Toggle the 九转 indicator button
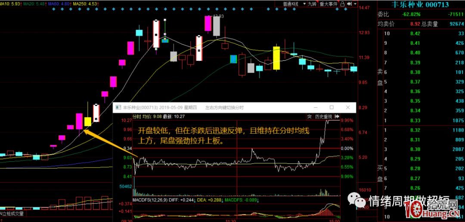465x222 pixels. 312,4
